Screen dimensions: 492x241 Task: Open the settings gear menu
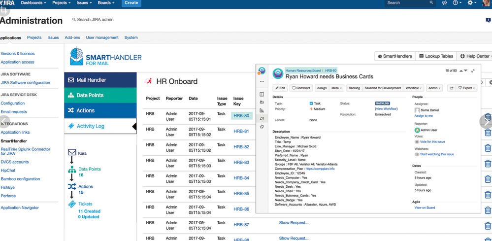[x=471, y=2]
